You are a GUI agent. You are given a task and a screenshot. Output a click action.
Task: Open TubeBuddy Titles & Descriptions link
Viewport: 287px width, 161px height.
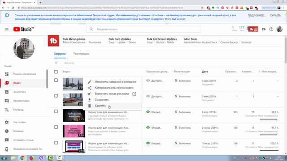74,42
